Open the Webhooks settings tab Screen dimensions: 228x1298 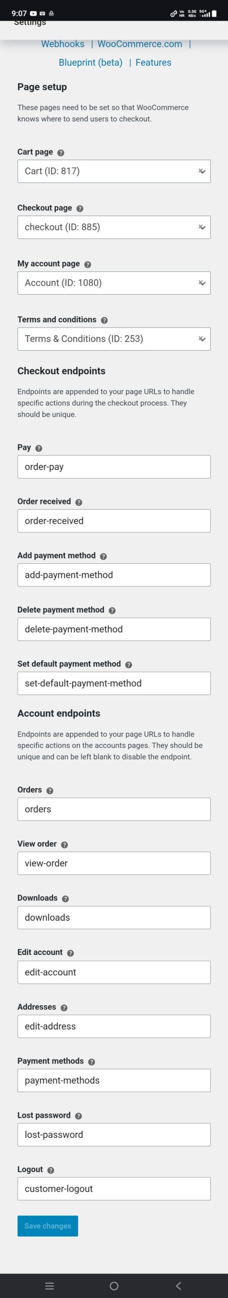coord(63,44)
